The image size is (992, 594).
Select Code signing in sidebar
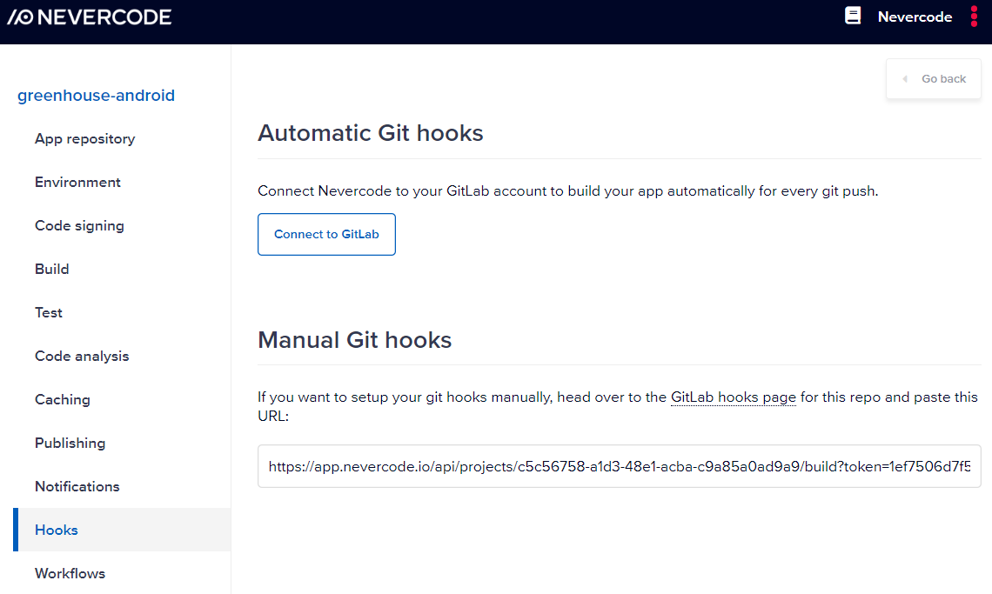(x=79, y=226)
